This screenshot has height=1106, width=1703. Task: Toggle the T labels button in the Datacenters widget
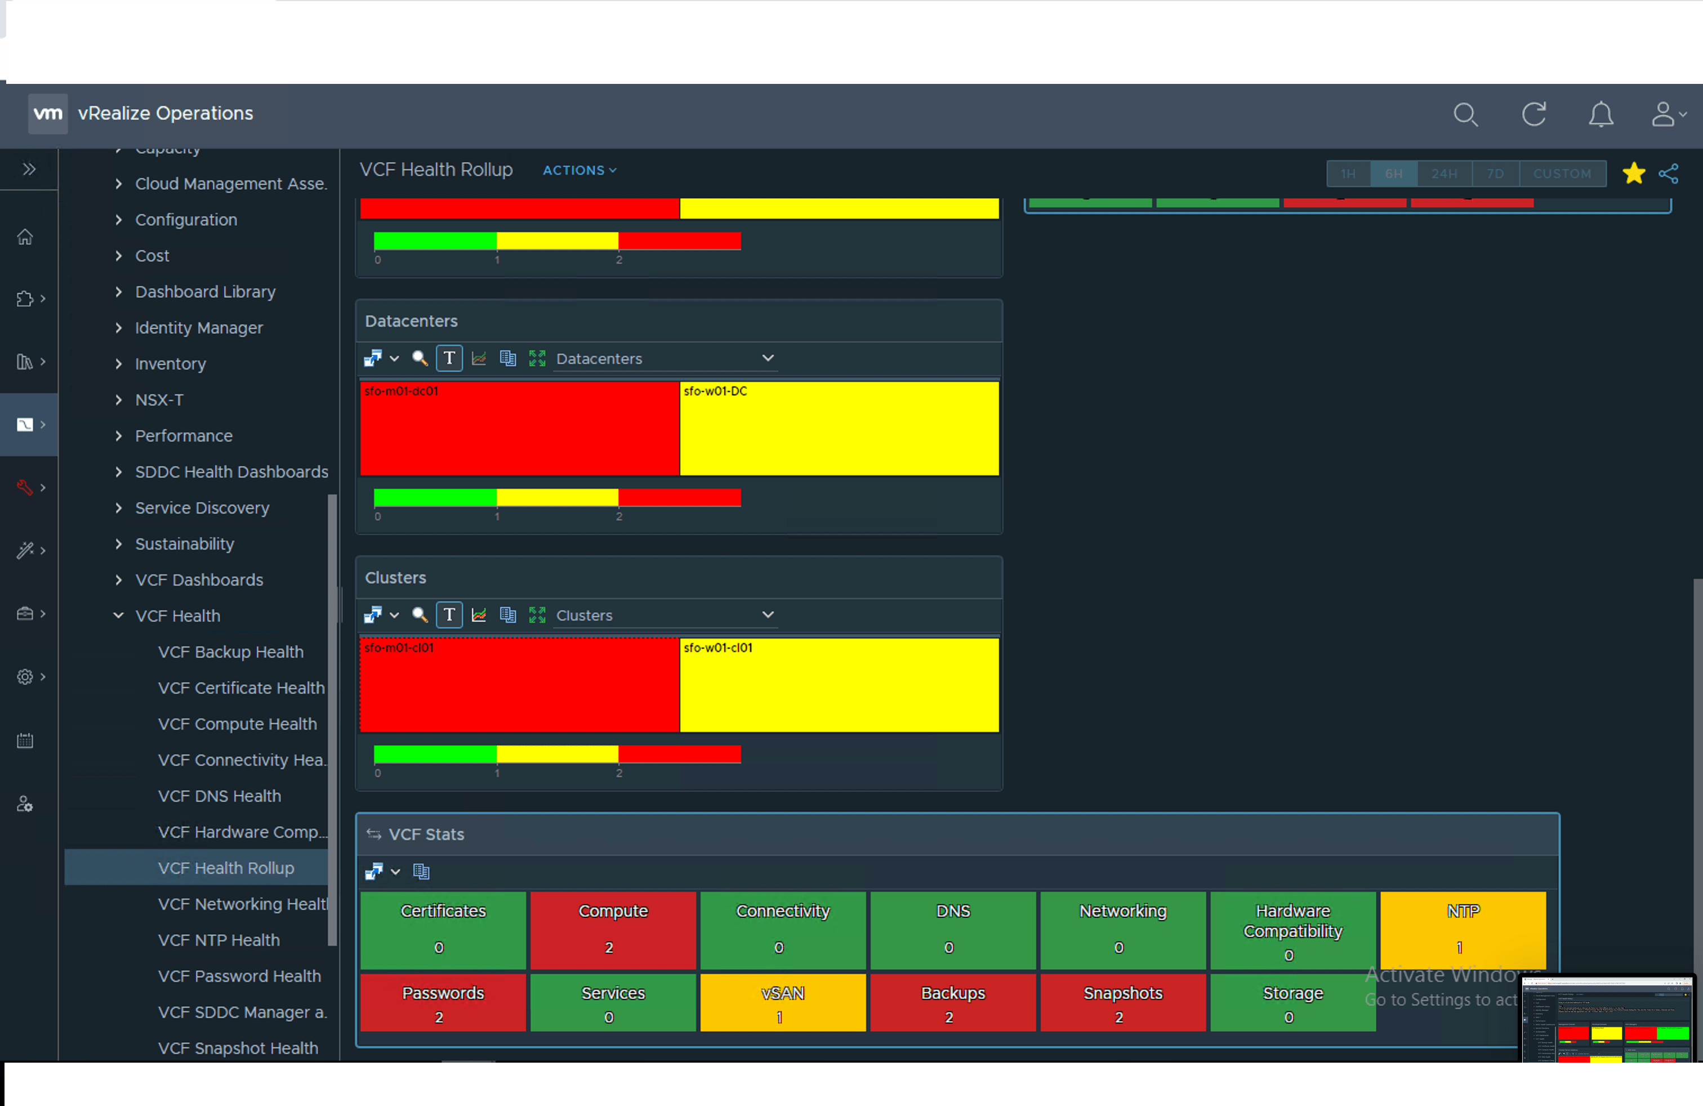click(449, 358)
